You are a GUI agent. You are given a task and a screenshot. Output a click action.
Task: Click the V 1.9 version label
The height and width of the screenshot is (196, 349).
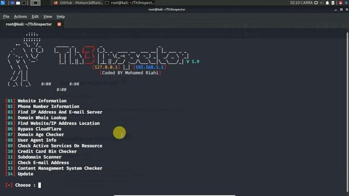pyautogui.click(x=193, y=62)
